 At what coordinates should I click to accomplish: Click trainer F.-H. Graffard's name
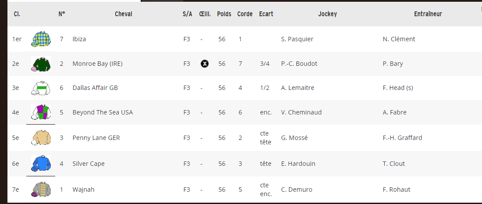pos(402,138)
